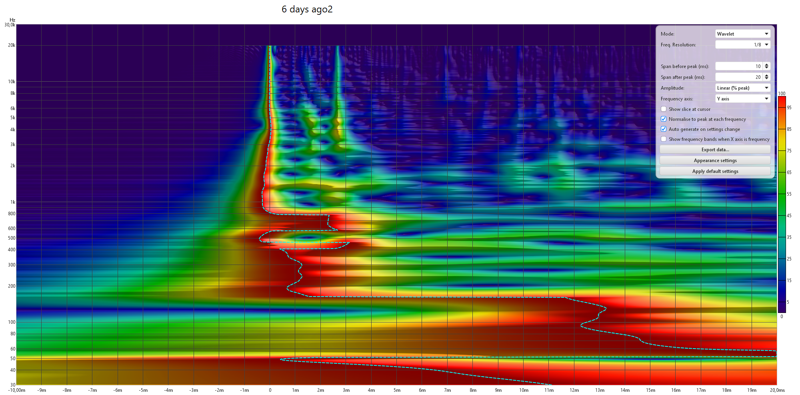Click the 10m time axis label
Viewport: 800px width, 395px height.
524,390
